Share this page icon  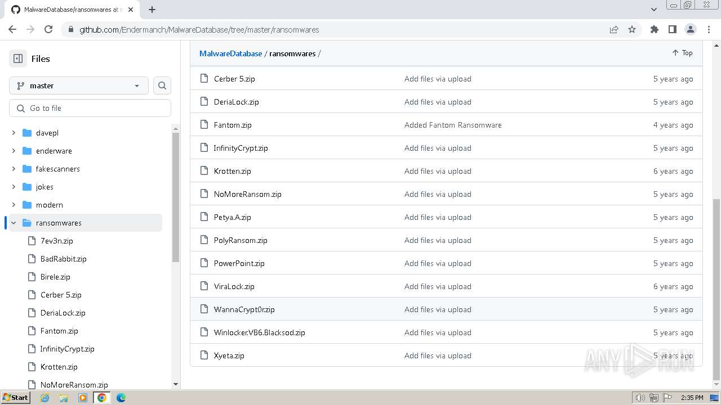pos(614,29)
